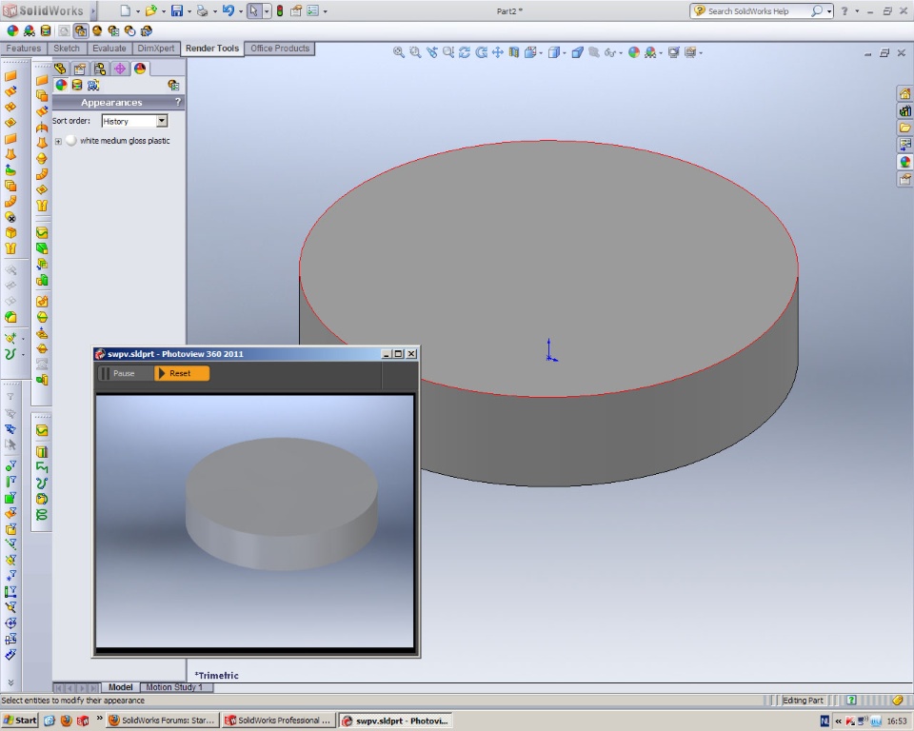Click the Pan move arrows icon

click(x=498, y=52)
